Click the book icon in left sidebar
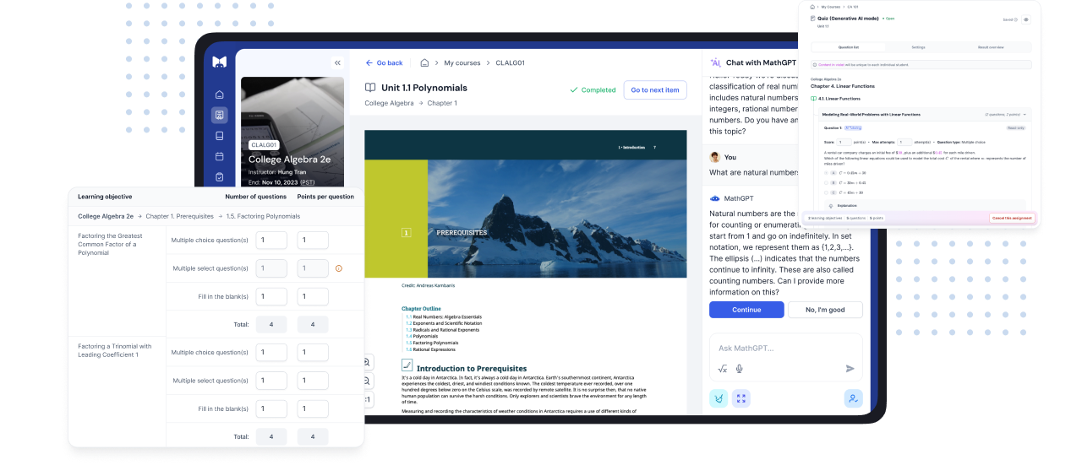 pyautogui.click(x=220, y=136)
